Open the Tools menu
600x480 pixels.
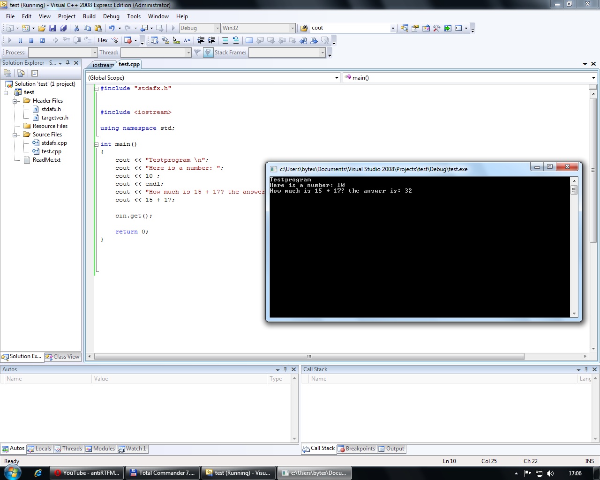point(134,16)
